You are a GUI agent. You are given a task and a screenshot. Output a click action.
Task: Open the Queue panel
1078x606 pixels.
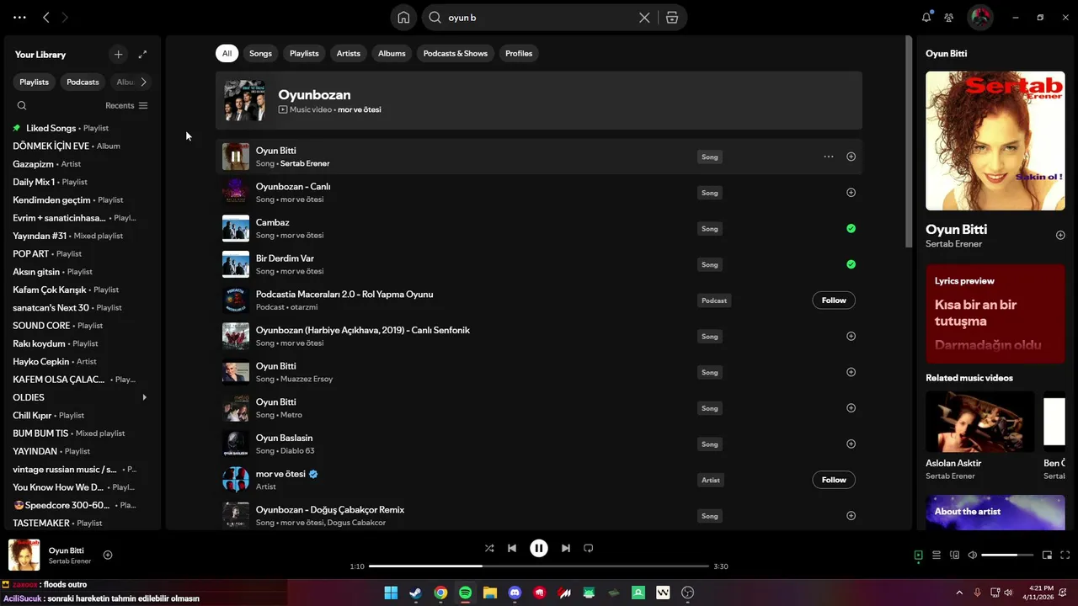click(x=937, y=555)
